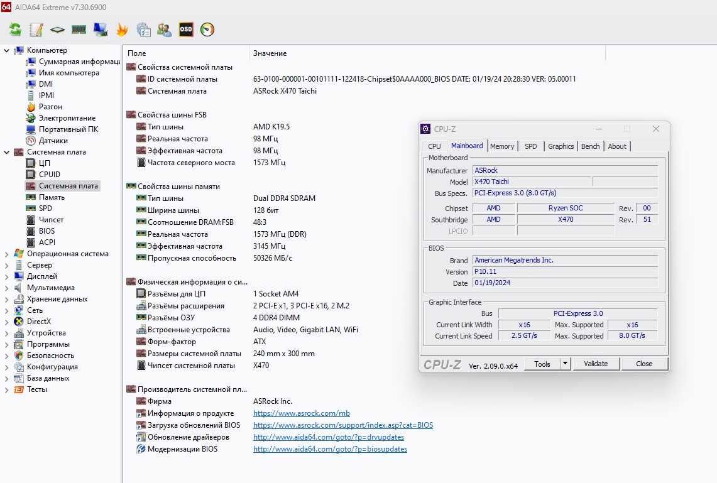The height and width of the screenshot is (483, 717).
Task: Open the drvupdates link
Action: pyautogui.click(x=328, y=437)
